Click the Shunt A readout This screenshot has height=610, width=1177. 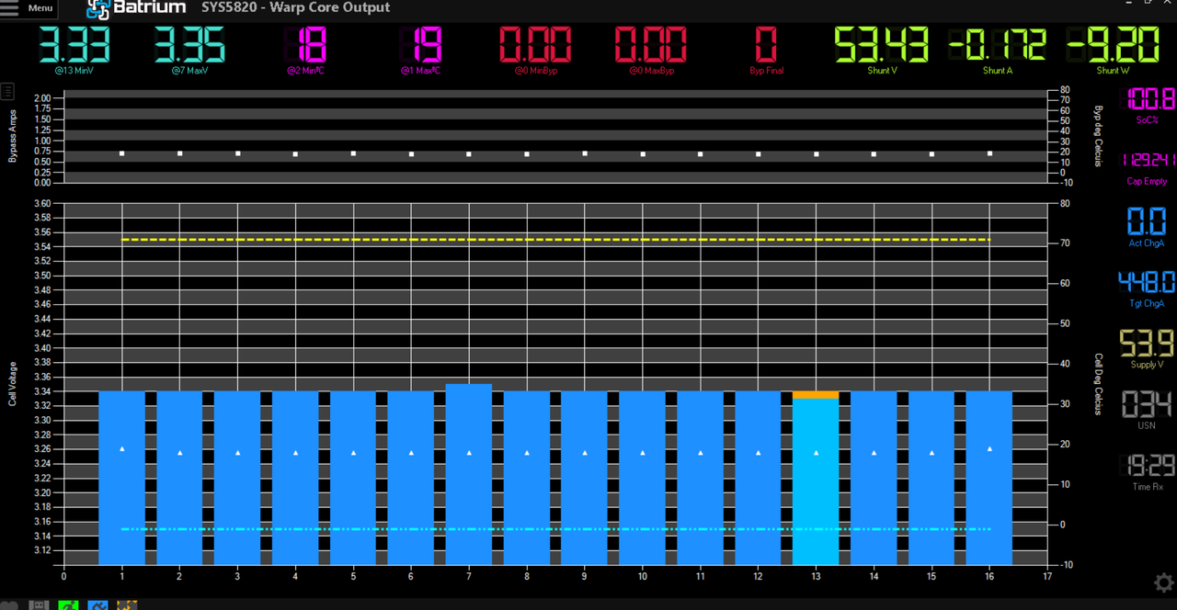[997, 50]
